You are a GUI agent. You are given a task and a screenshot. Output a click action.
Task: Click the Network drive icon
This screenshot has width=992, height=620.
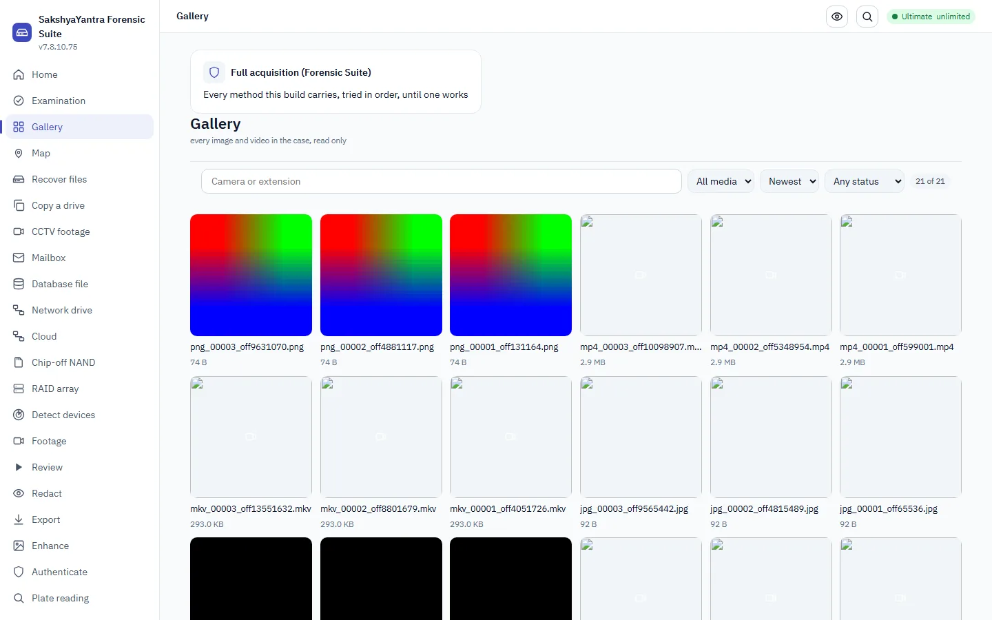point(19,310)
